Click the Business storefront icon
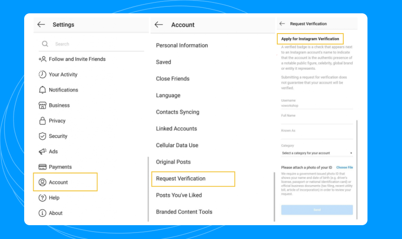This screenshot has width=402, height=239. 42,105
